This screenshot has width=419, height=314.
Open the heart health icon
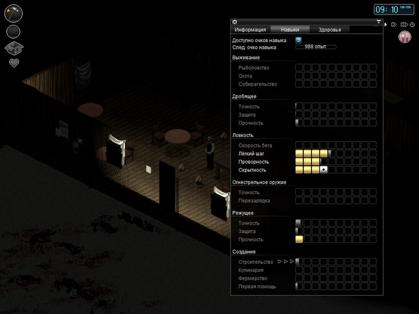14,63
